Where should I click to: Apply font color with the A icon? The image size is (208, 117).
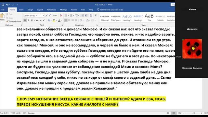59,20
